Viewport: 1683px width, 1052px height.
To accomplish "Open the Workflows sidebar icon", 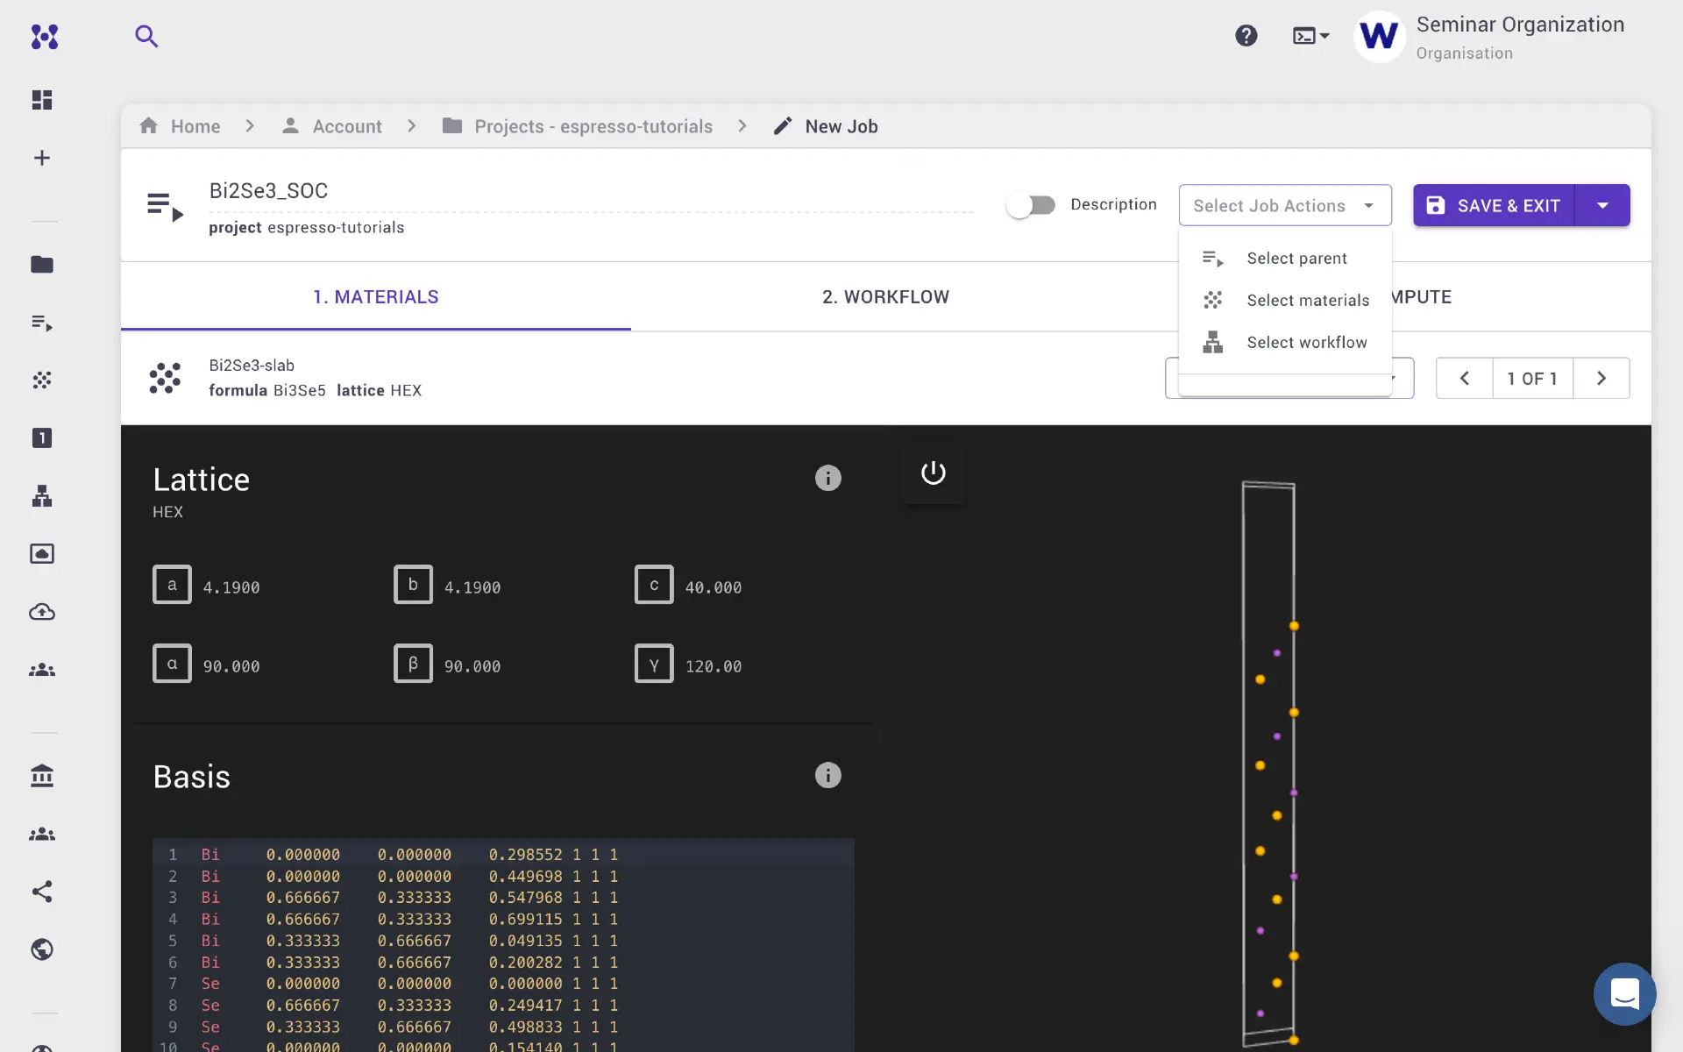I will (42, 496).
